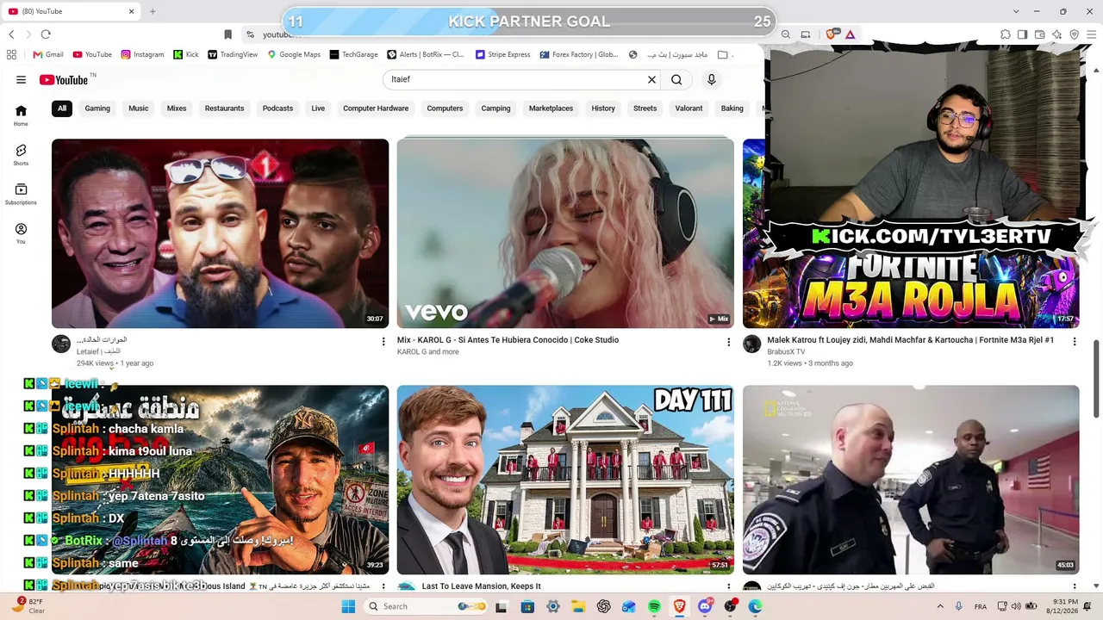Image resolution: width=1103 pixels, height=620 pixels.
Task: Open the You section in the sidebar
Action: [x=21, y=233]
